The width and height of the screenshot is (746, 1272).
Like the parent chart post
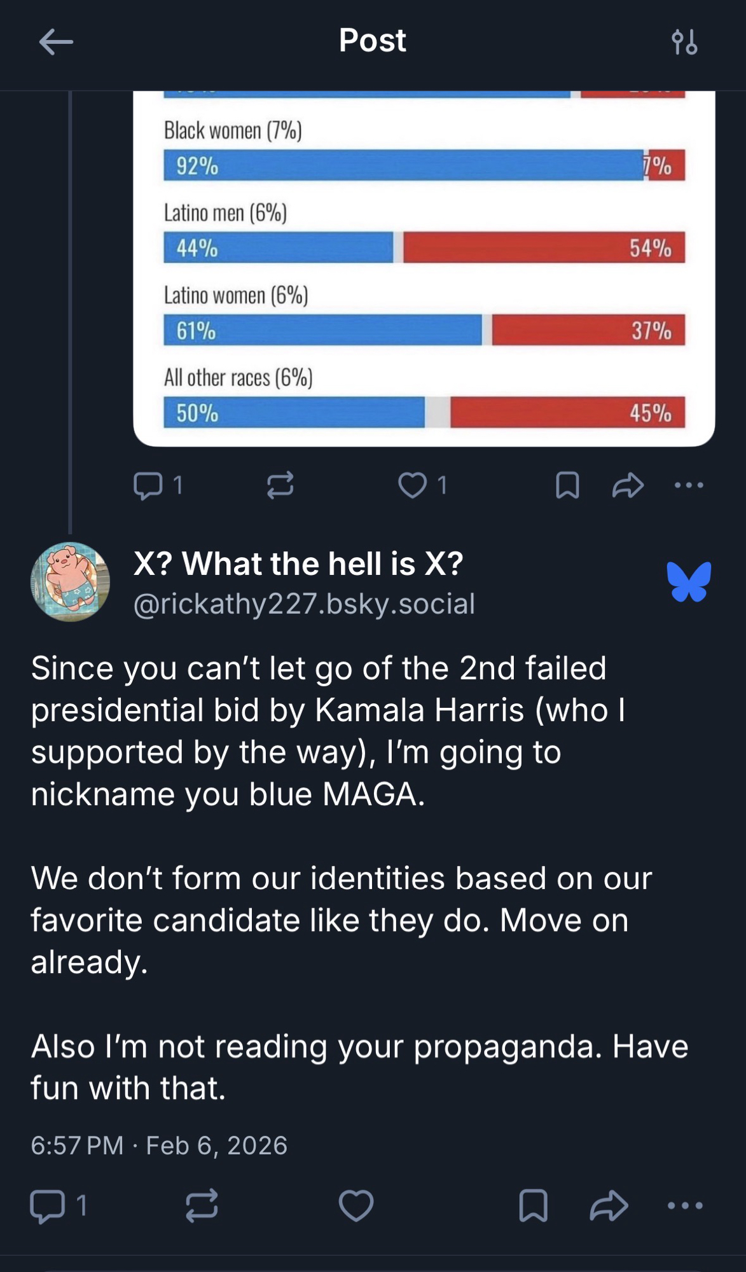pyautogui.click(x=413, y=485)
